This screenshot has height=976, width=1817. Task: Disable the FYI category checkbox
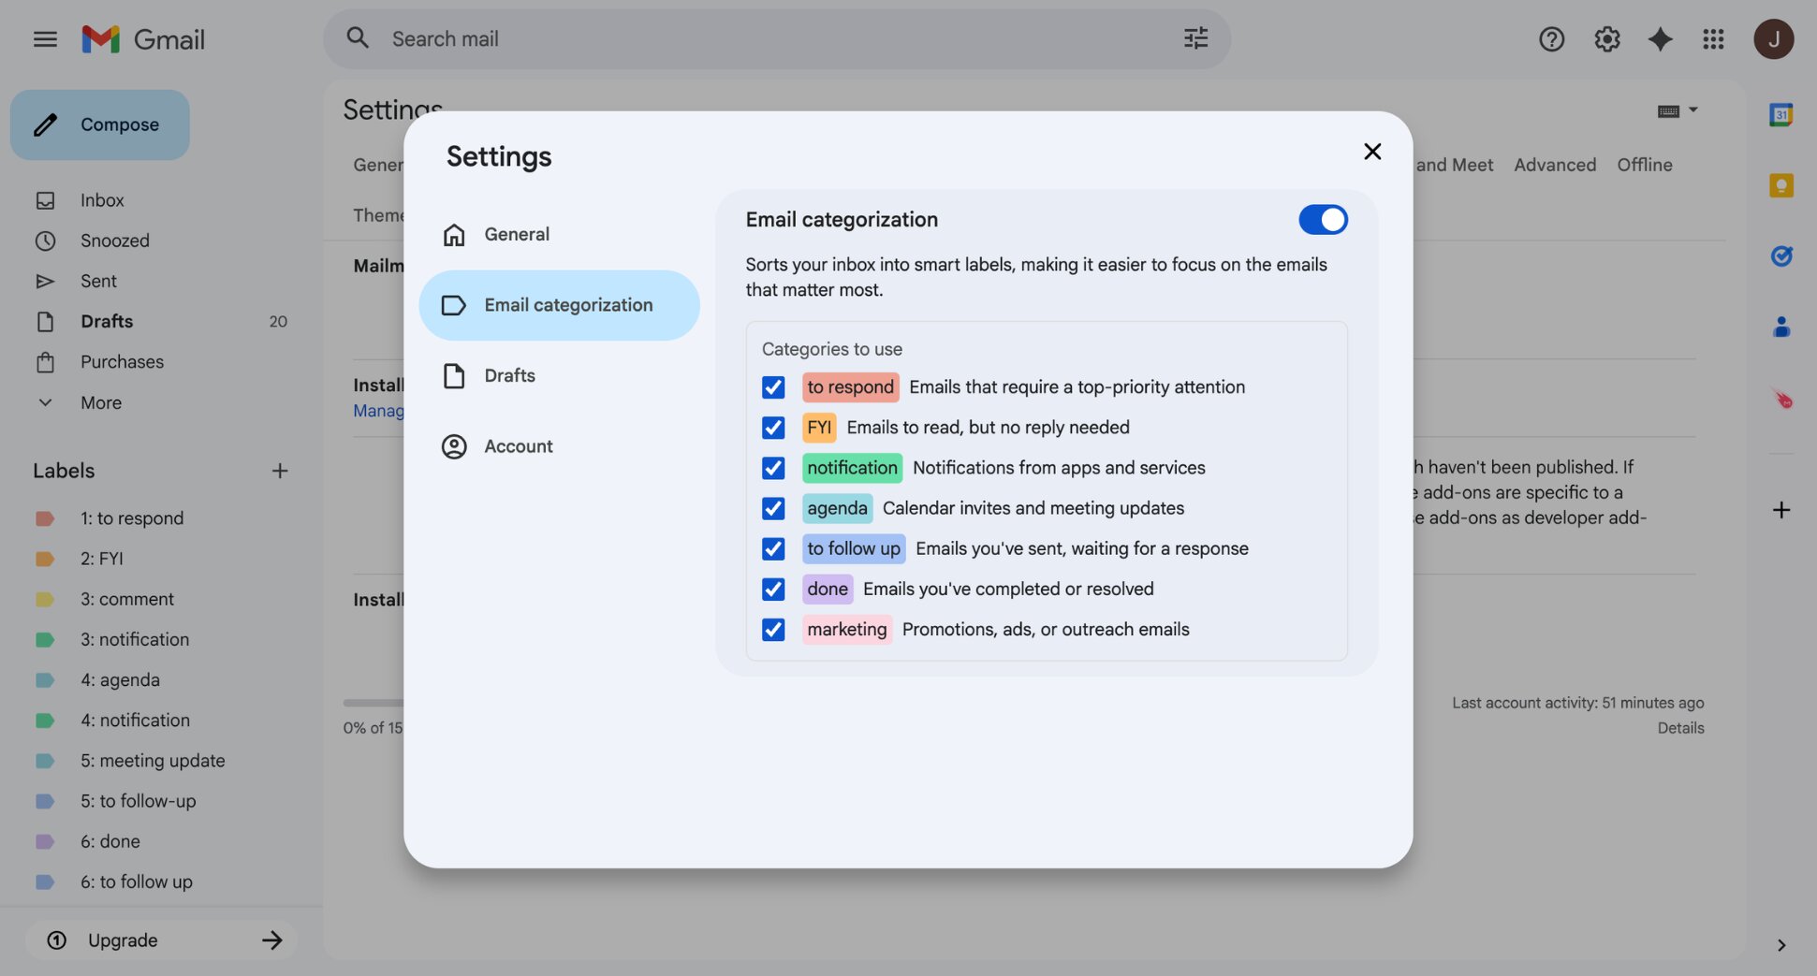click(x=772, y=428)
